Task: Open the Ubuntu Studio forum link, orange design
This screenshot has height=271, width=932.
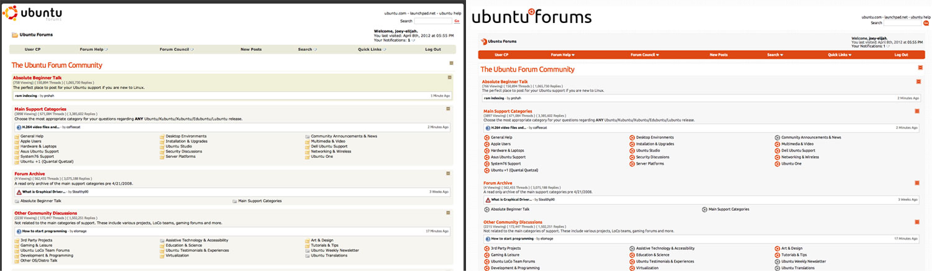Action: coord(648,150)
